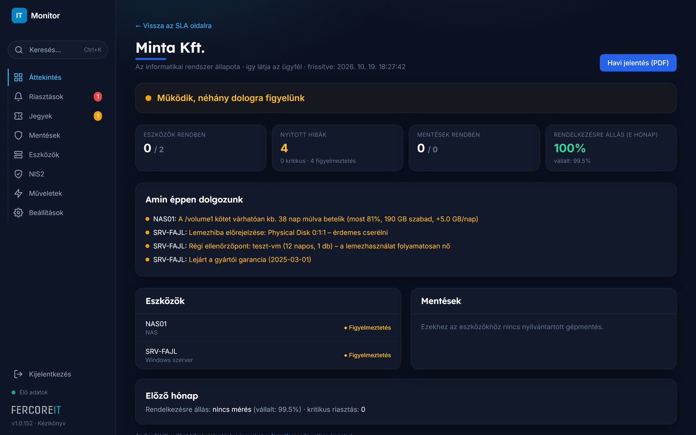Click the Műveletek lightning bolt icon
The width and height of the screenshot is (696, 435).
coord(18,194)
